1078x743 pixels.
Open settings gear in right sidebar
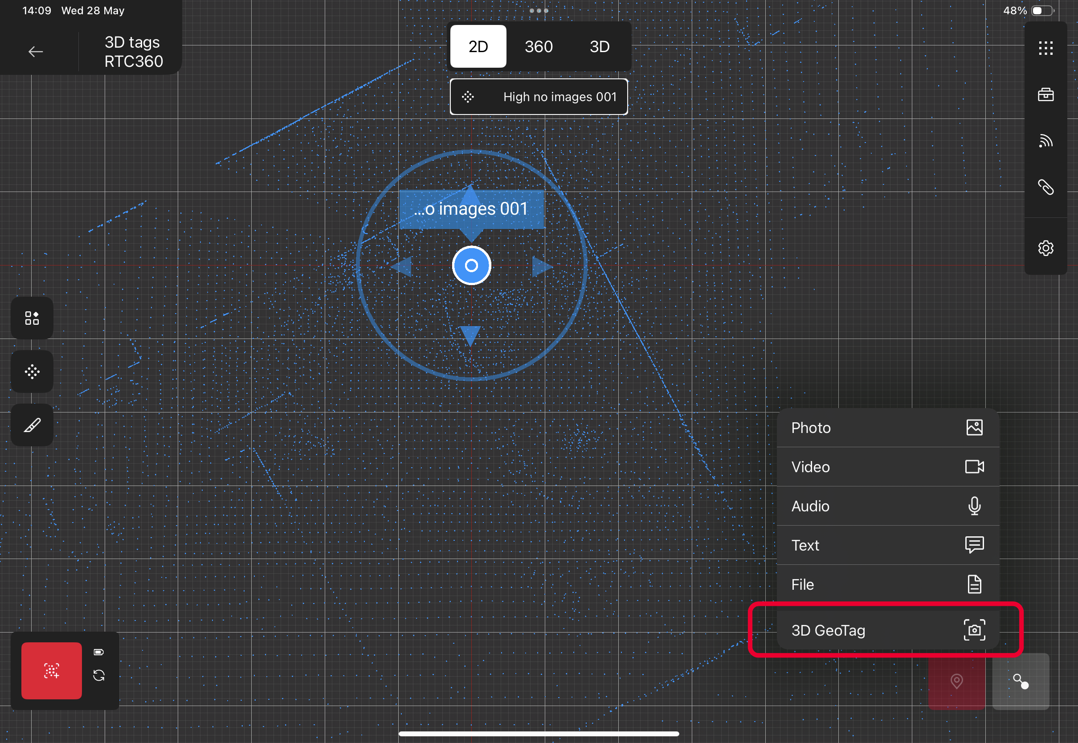[1045, 248]
